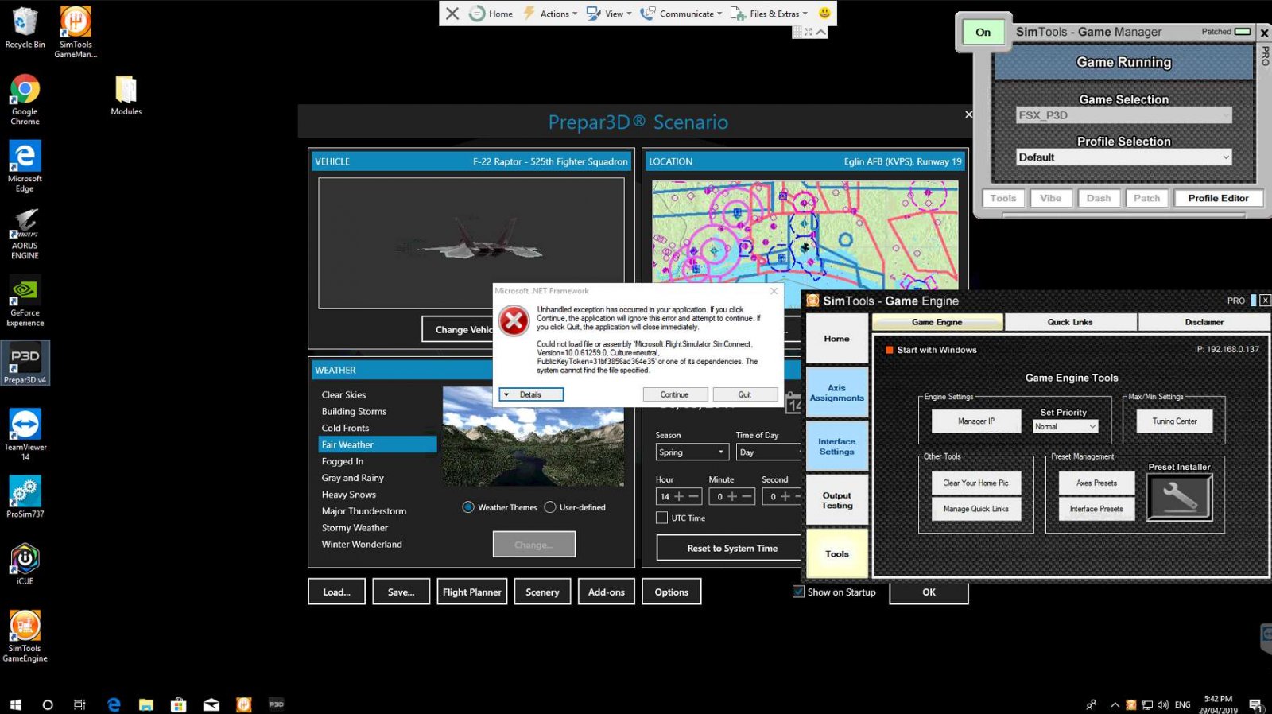The width and height of the screenshot is (1272, 714).
Task: Open the TeamViewer View menu
Action: 609,14
